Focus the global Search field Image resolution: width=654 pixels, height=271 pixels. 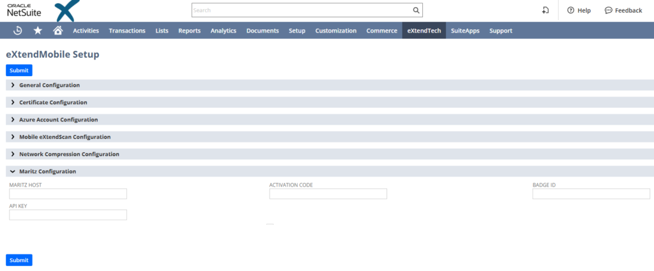307,10
